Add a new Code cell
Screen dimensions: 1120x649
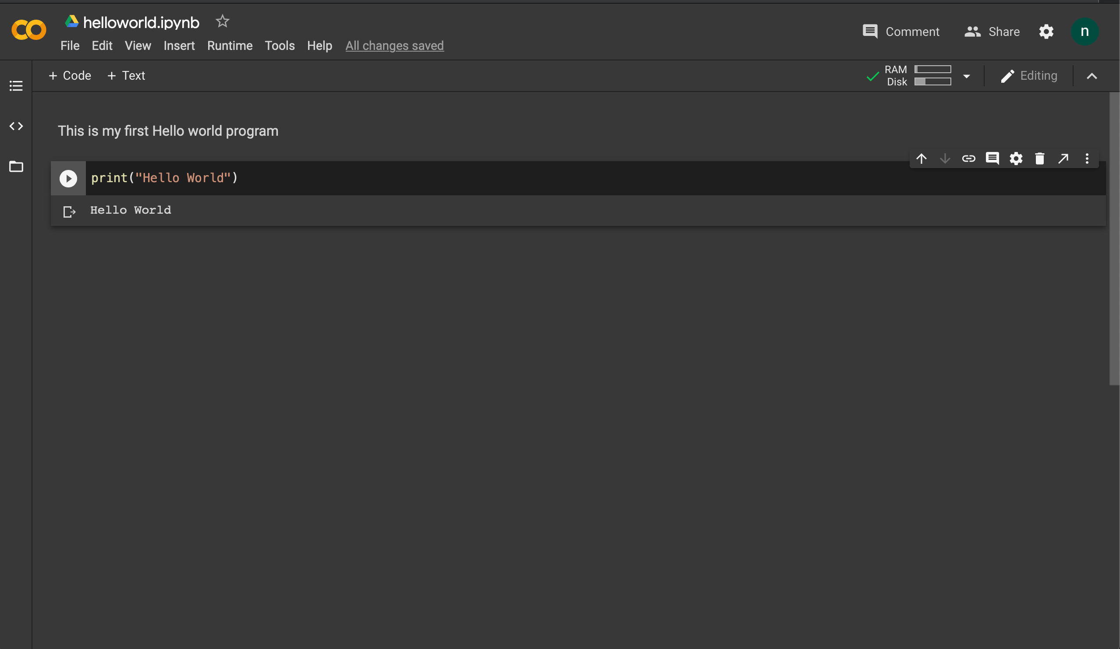pos(70,76)
